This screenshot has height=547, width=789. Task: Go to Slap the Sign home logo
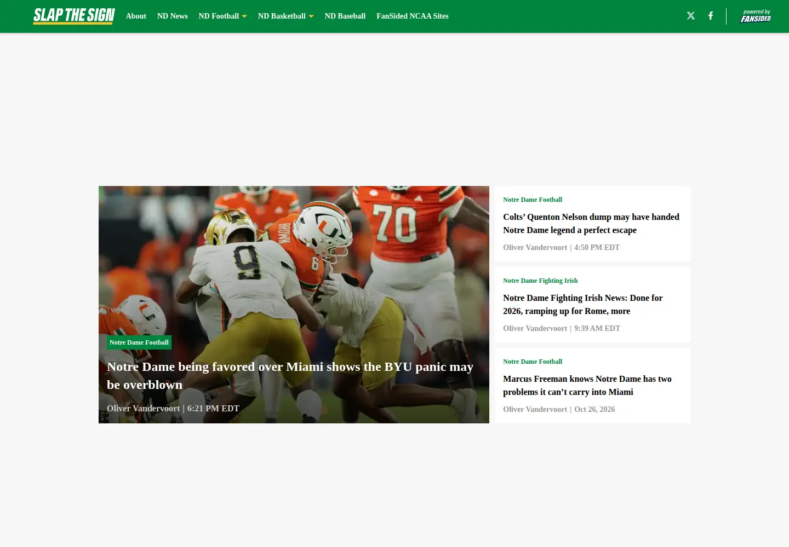(74, 16)
